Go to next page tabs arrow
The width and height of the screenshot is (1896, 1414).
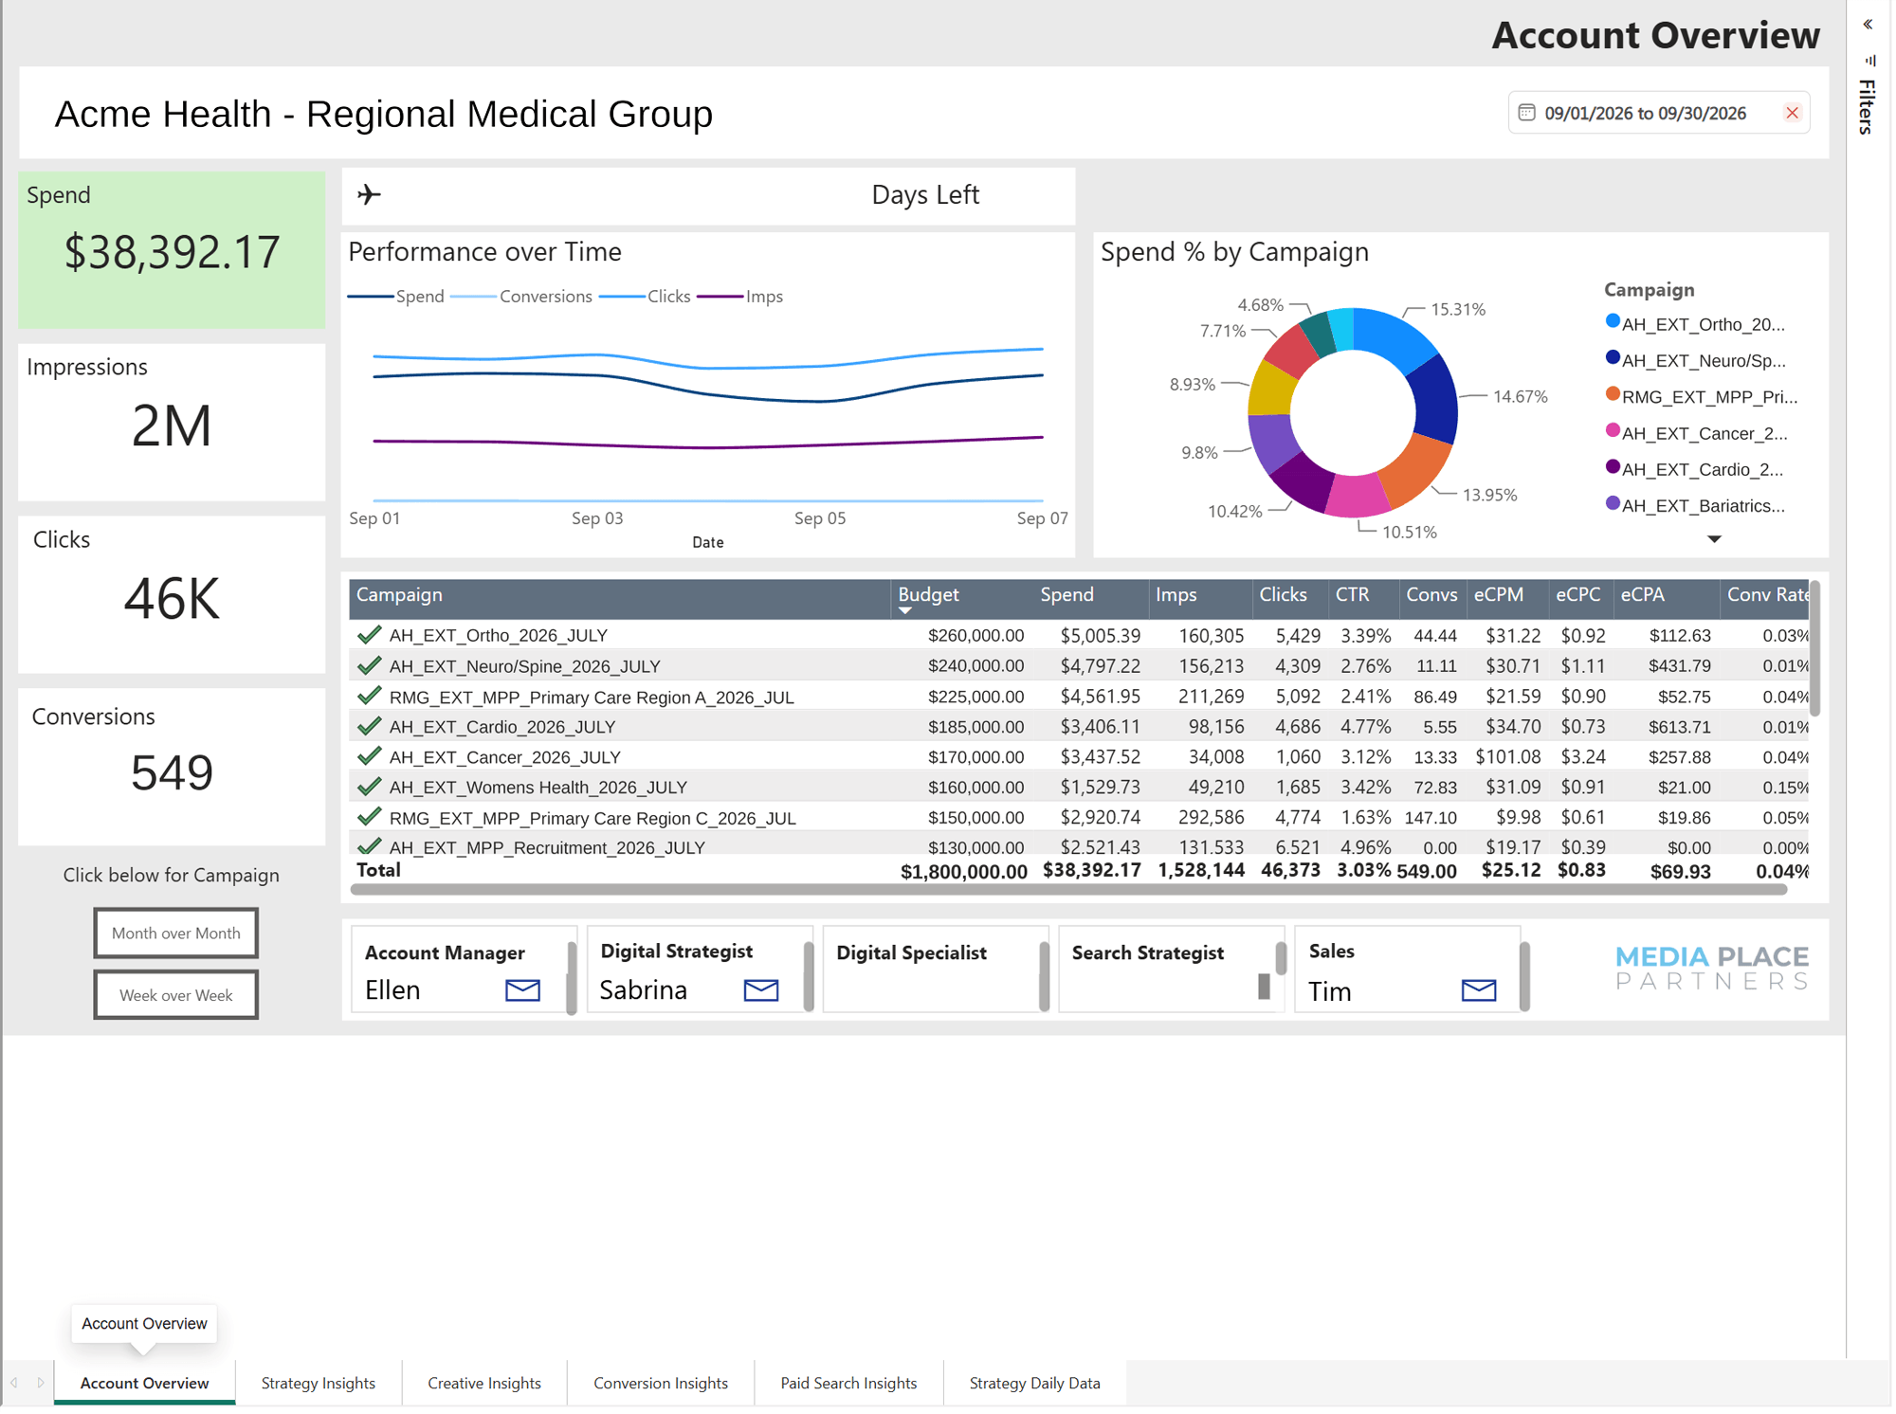[40, 1383]
